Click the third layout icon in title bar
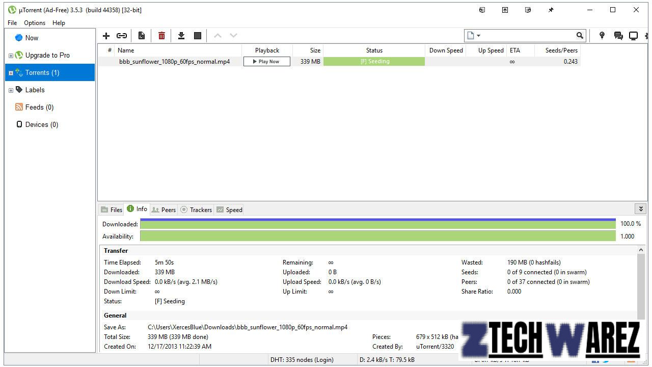The image size is (652, 367). (x=528, y=10)
